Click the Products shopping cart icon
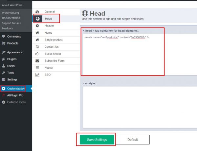This screenshot has height=151, width=197. point(4,43)
